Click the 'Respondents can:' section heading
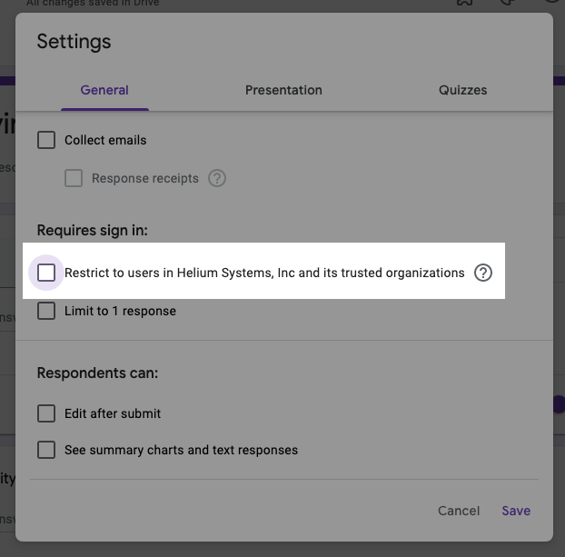The width and height of the screenshot is (565, 557). tap(97, 373)
